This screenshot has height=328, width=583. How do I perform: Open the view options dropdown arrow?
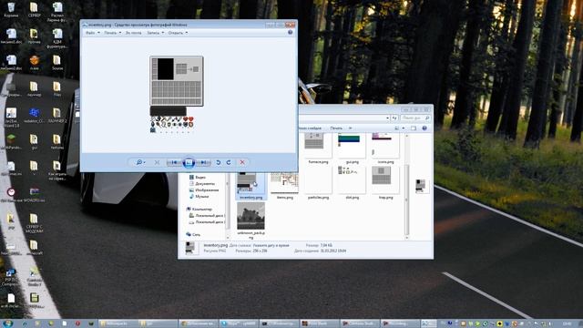(404, 128)
